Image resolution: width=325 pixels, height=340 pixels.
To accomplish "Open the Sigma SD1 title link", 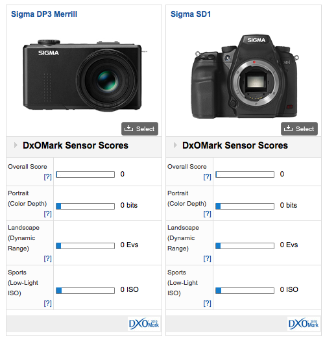I will click(x=191, y=14).
